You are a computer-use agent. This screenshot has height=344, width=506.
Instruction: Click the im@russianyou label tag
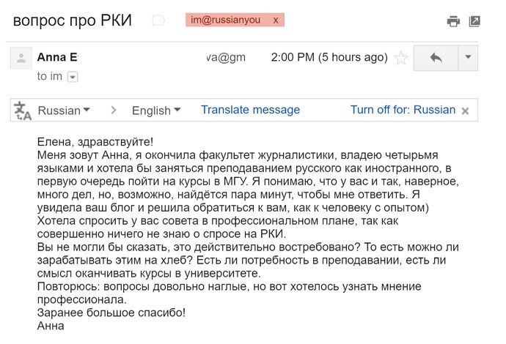(226, 20)
